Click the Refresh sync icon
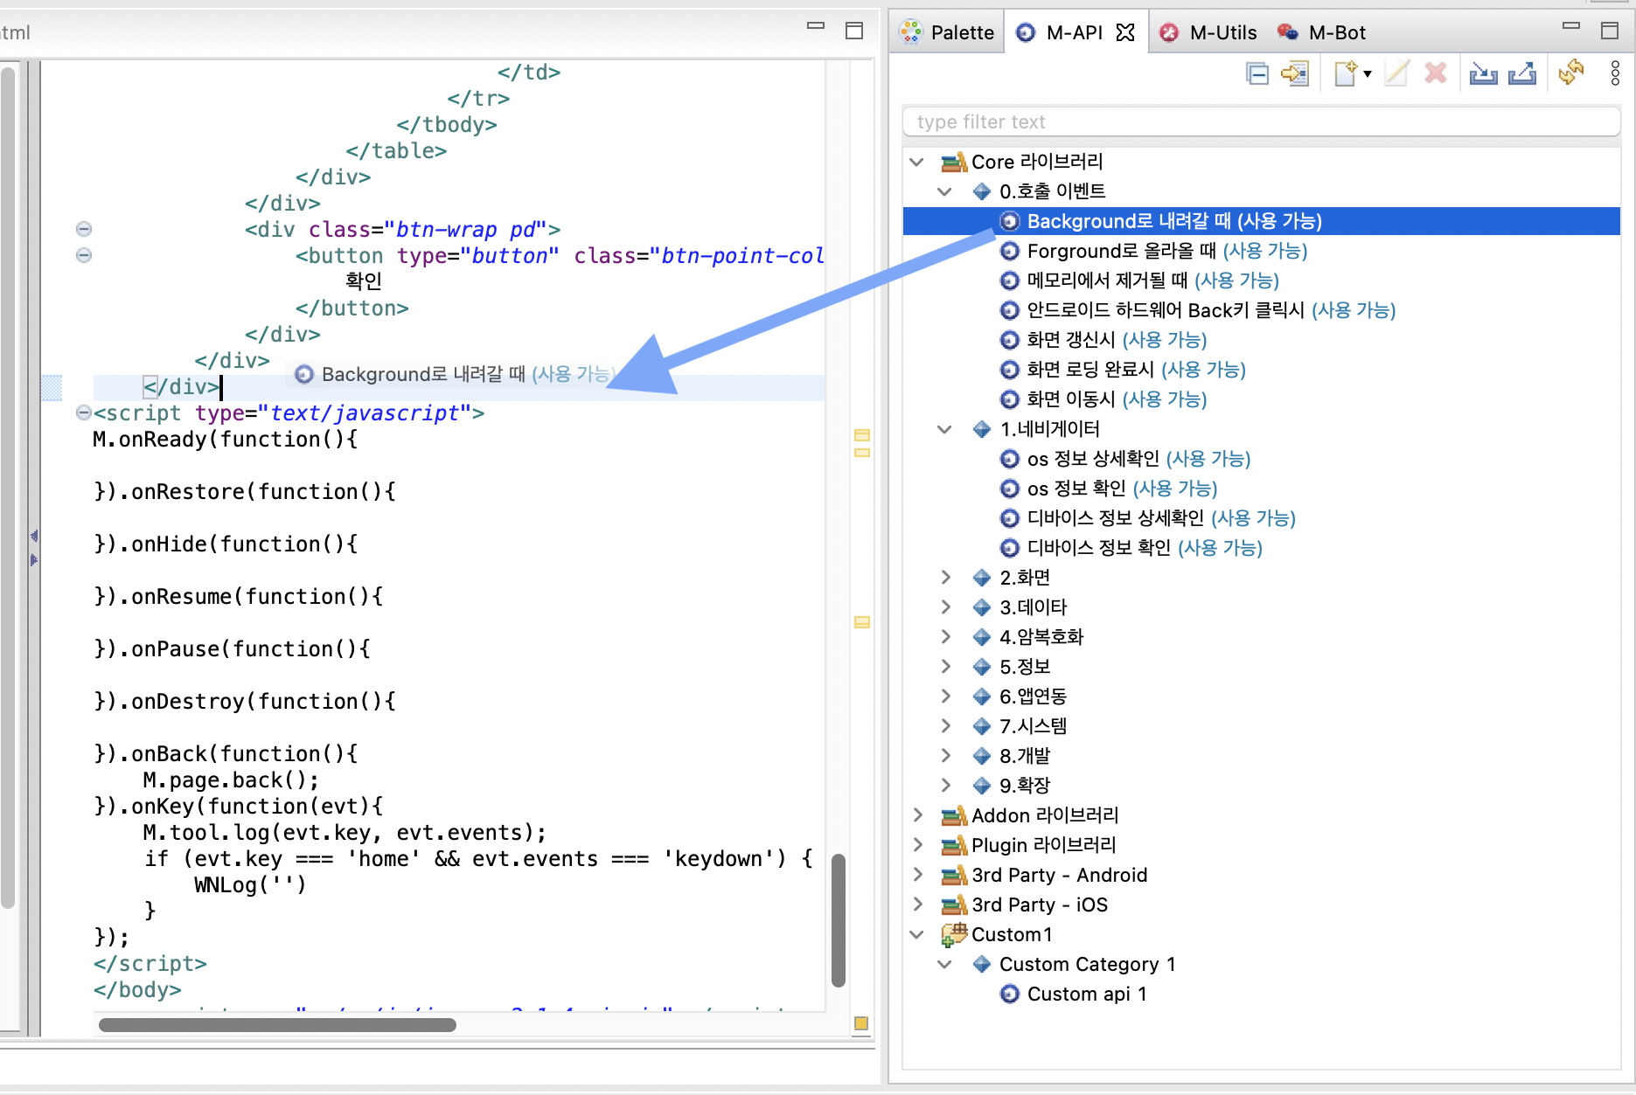This screenshot has width=1636, height=1095. tap(1571, 73)
